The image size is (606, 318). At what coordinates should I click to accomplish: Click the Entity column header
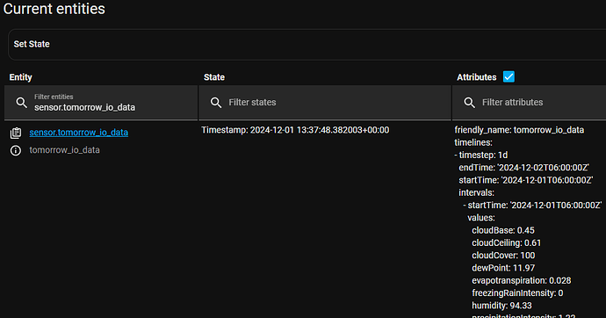pyautogui.click(x=21, y=77)
